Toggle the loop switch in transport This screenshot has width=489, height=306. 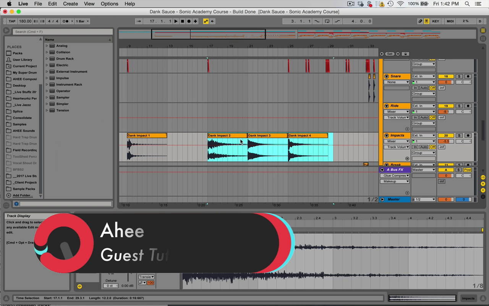(327, 21)
